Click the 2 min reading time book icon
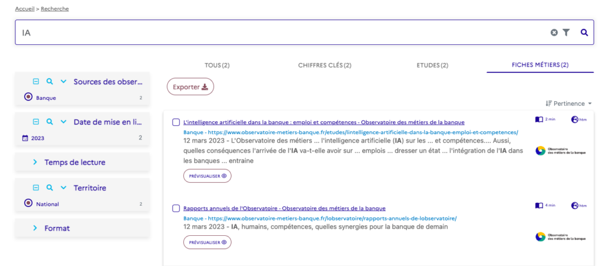 pyautogui.click(x=539, y=119)
